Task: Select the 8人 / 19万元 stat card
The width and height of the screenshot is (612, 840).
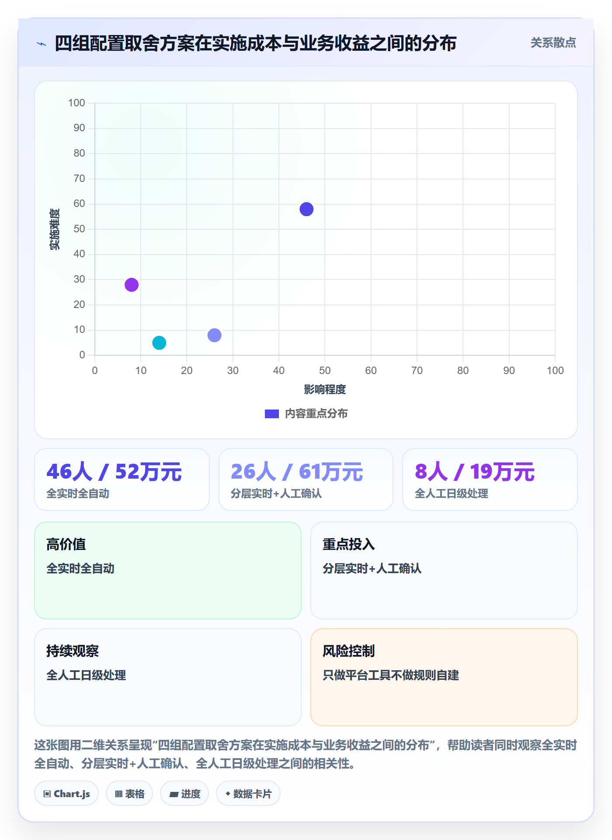Action: (490, 479)
